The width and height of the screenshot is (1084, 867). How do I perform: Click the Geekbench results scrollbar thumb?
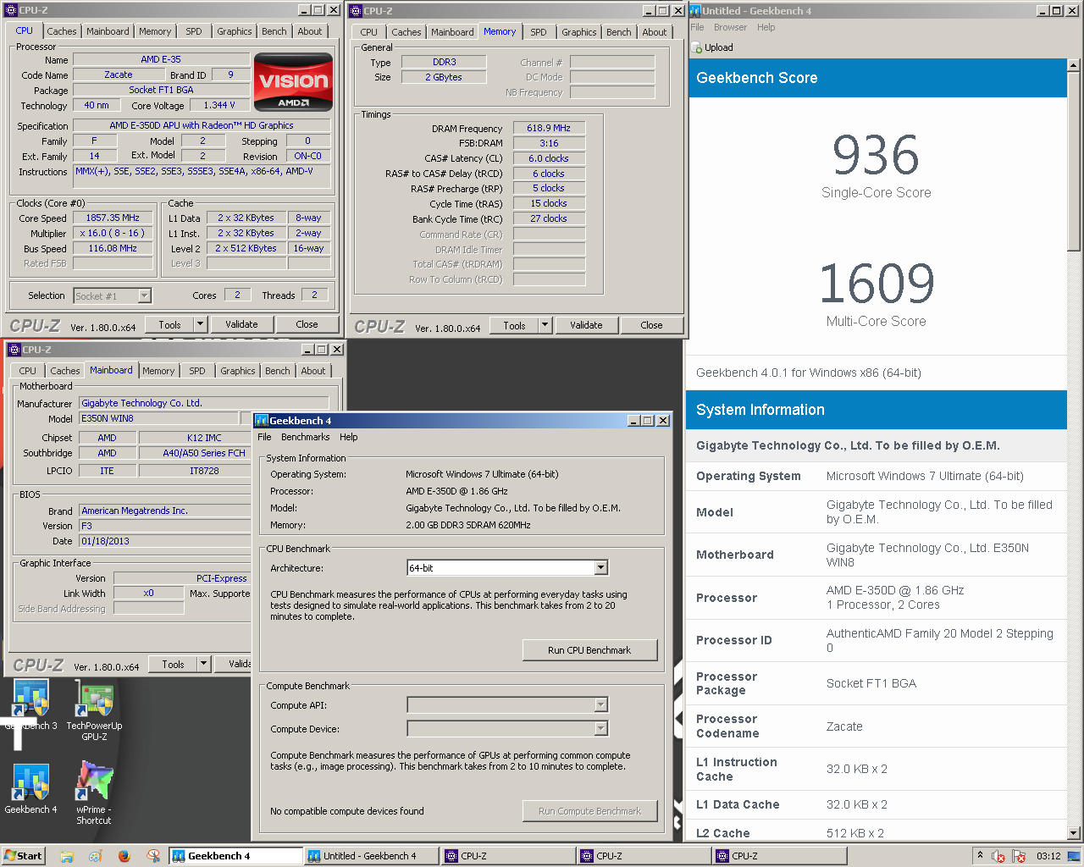1074,161
